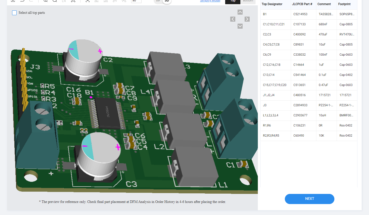Viewport: 369px width, 215px height.
Task: Click capacitor C2 in the 3D preview
Action: (x=84, y=61)
